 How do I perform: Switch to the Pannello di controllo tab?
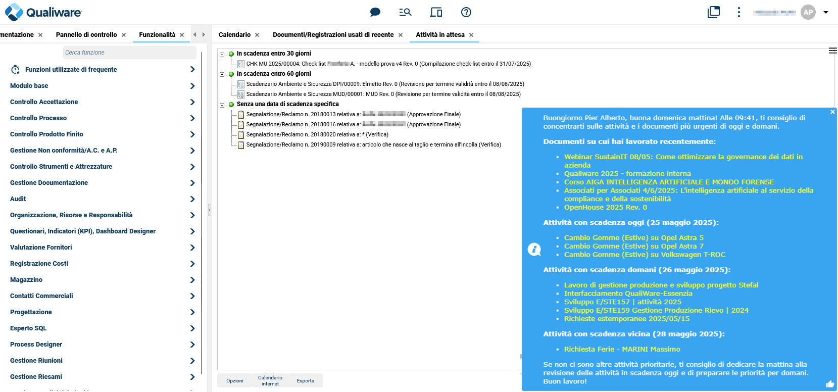coord(86,34)
